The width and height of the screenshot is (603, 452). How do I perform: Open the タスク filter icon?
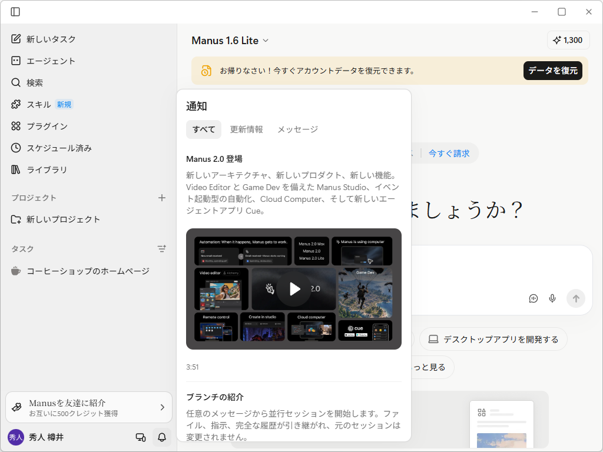point(162,249)
